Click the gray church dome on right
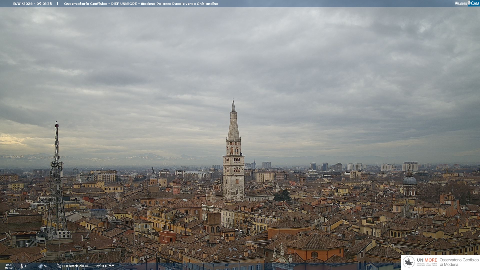The width and height of the screenshot is (480, 270). coord(409,180)
